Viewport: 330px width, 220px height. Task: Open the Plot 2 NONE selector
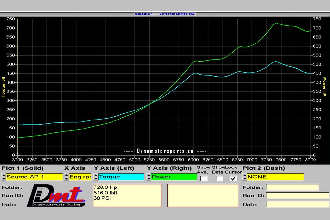pos(275,177)
